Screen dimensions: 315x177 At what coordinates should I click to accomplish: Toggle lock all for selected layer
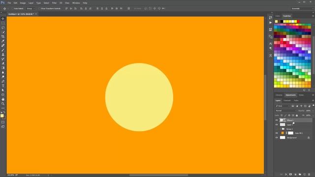pos(297,116)
